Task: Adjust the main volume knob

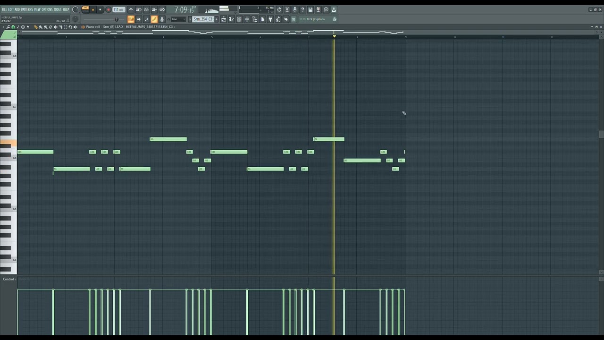Action: [x=75, y=9]
